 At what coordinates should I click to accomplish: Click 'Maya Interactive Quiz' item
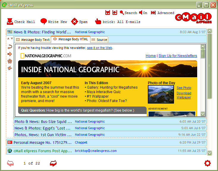pyautogui.click(x=103, y=92)
